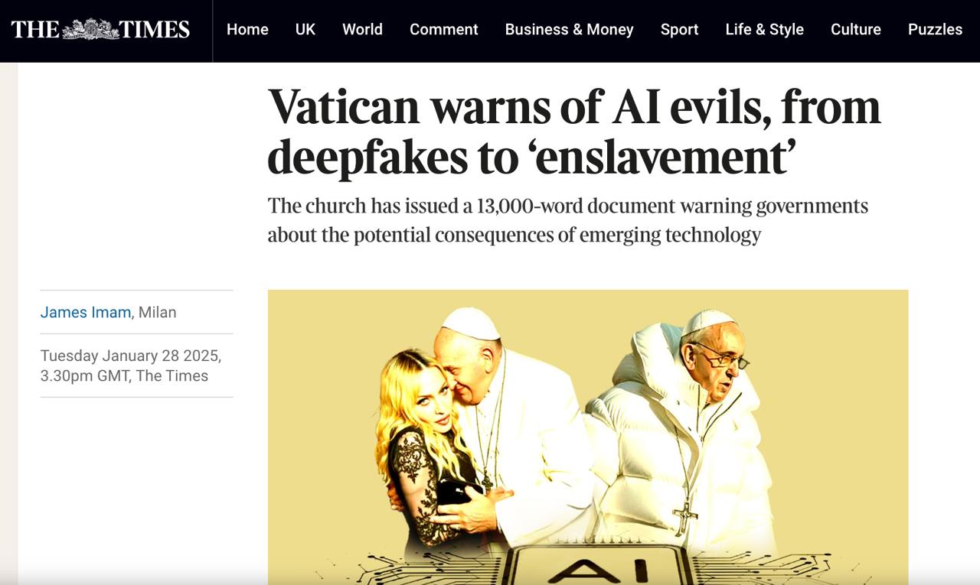Open the World section
The height and width of the screenshot is (585, 980).
(x=362, y=29)
